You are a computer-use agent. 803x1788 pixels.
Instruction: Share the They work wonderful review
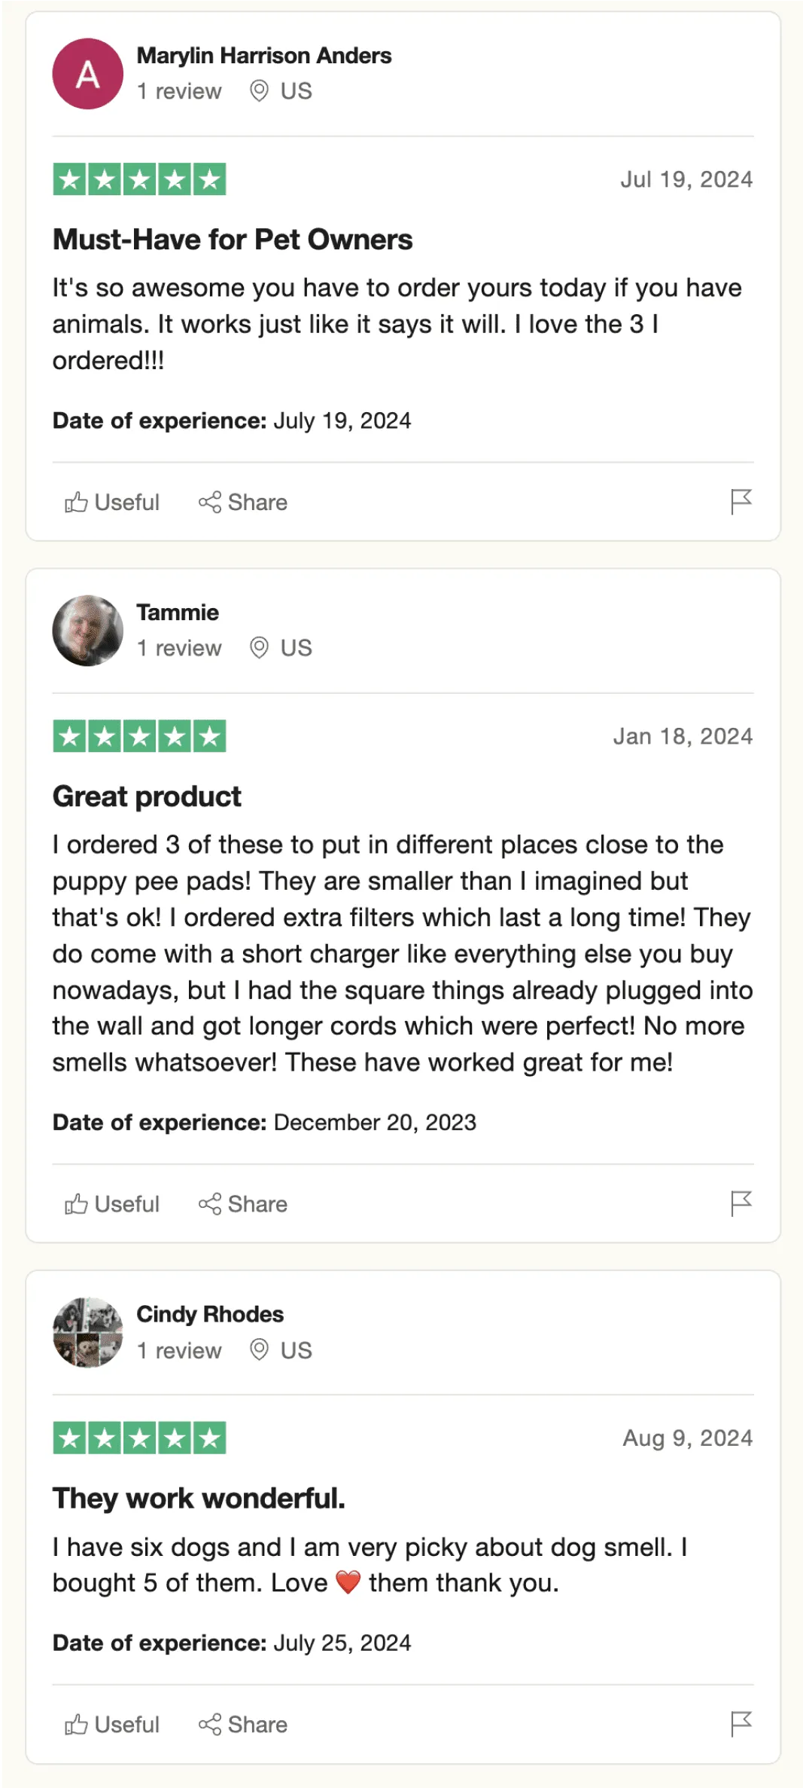click(243, 1725)
